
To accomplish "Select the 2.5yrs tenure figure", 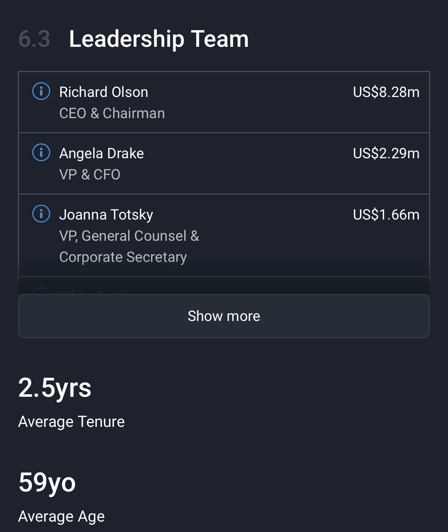I will pos(55,388).
